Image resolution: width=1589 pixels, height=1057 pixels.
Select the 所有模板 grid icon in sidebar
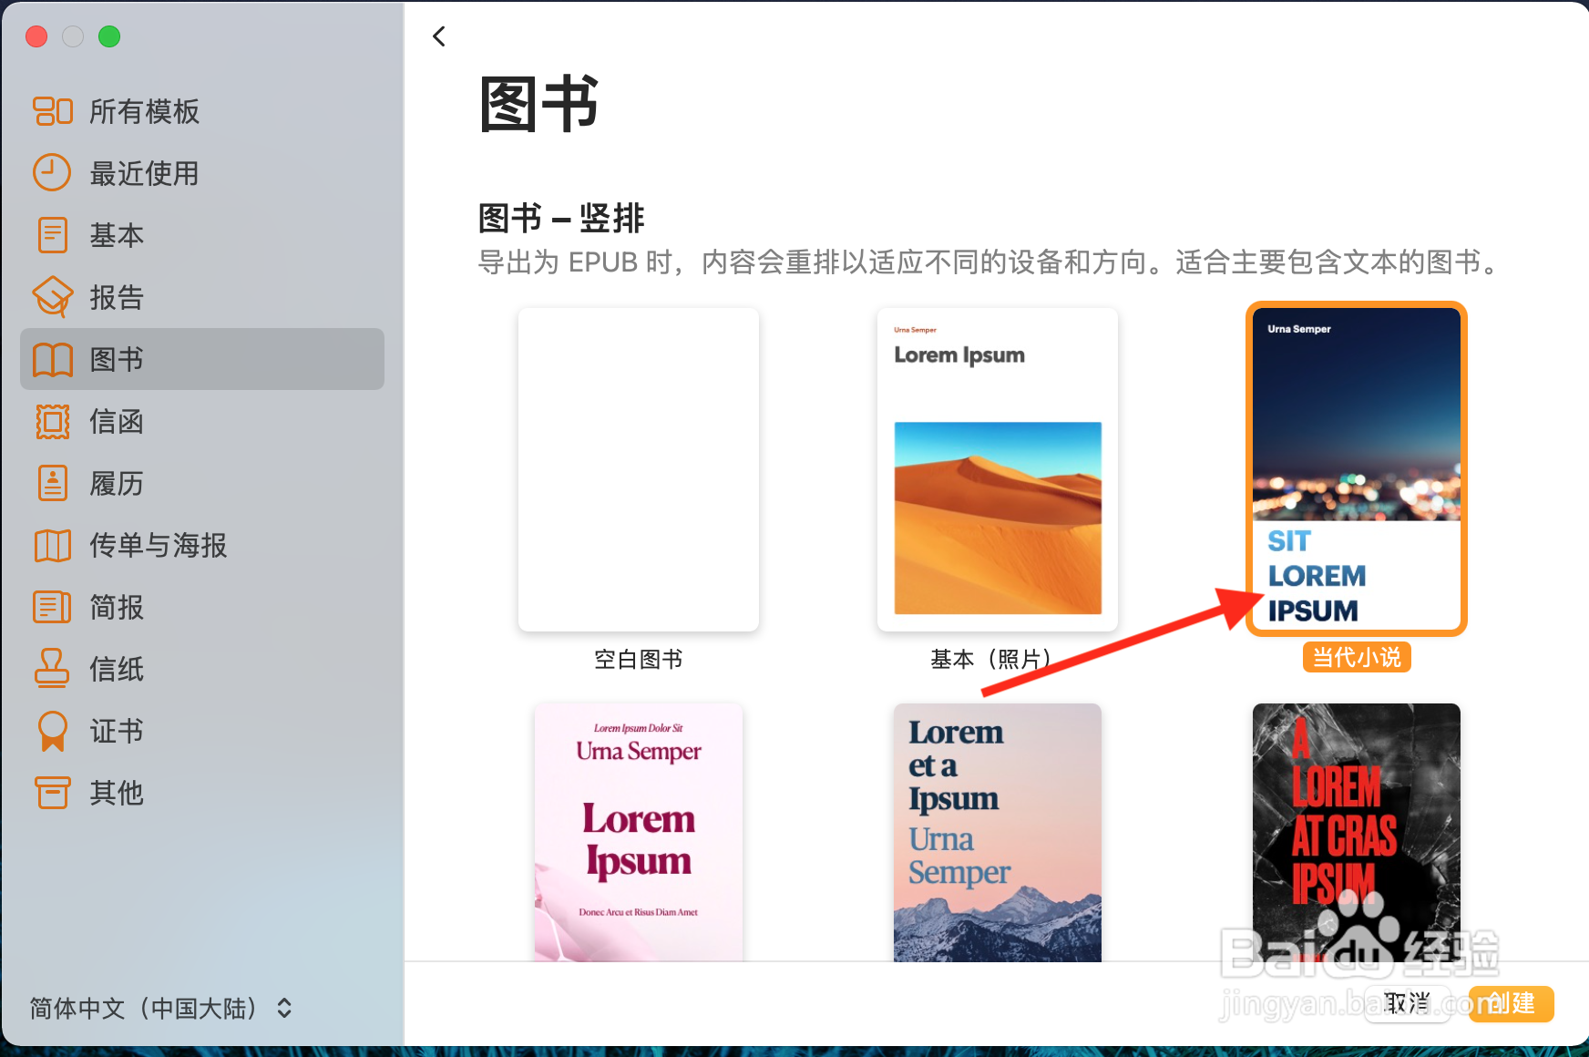point(52,111)
